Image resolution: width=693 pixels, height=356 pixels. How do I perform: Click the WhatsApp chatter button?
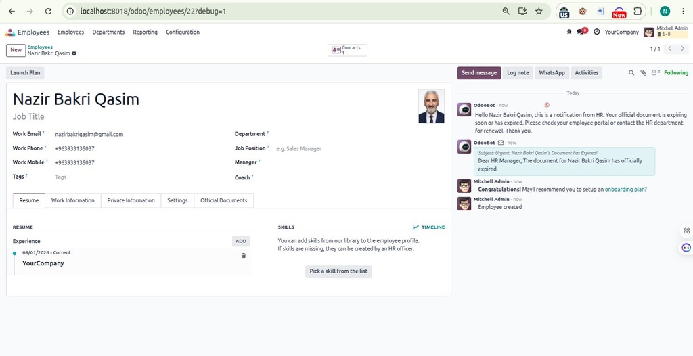click(x=552, y=73)
